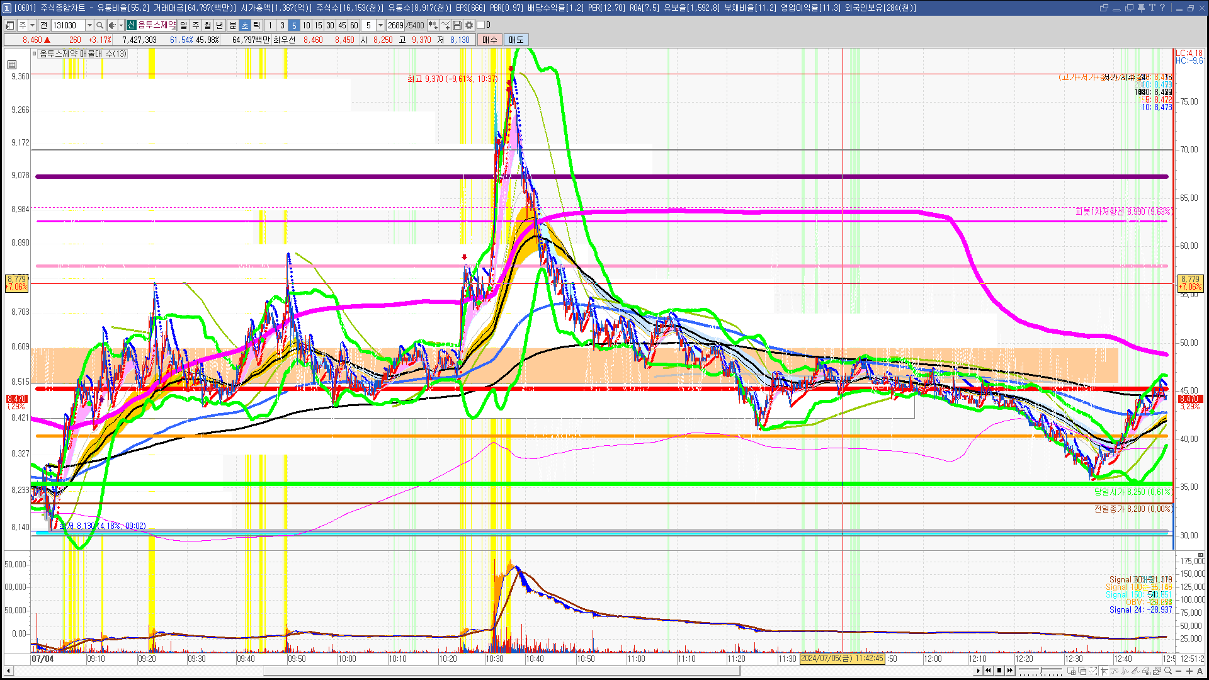Screen dimensions: 1209x680
Task: Click the table grid icon above price axis
Action: [x=12, y=65]
